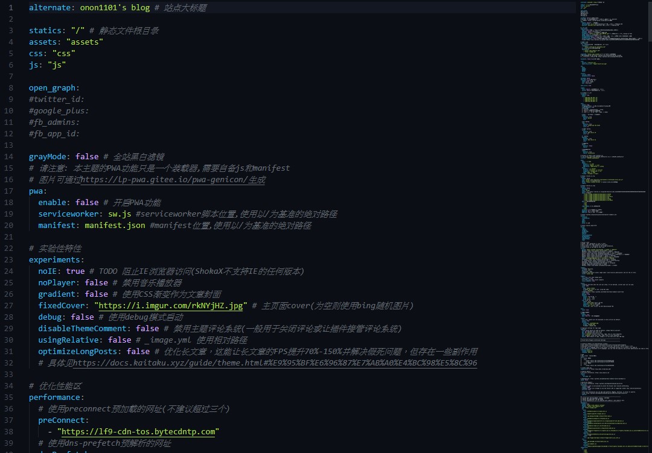This screenshot has height=453, width=652.
Task: Open the lf9-cdn-tos.bytecdntp.com preConnect URL
Action: pyautogui.click(x=138, y=432)
